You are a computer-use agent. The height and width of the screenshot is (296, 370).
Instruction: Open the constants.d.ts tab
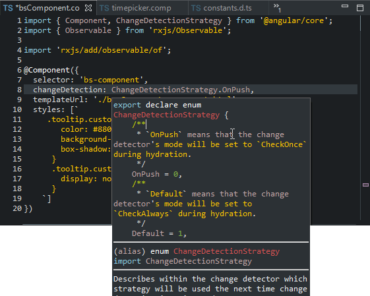point(228,8)
